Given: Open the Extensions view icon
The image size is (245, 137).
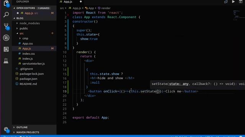Looking at the screenshot, I should point(6,49).
